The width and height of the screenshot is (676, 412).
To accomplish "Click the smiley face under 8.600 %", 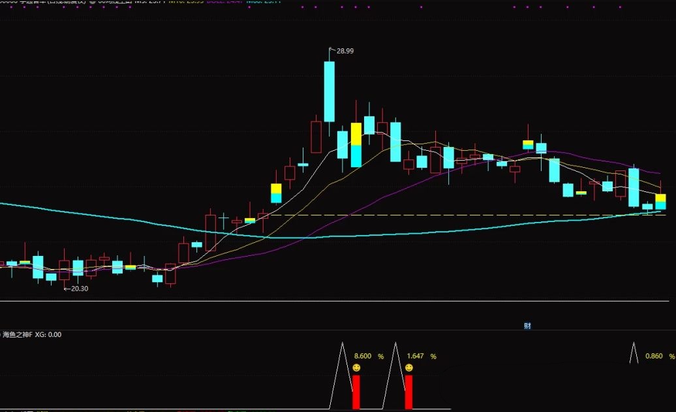I will coord(356,368).
